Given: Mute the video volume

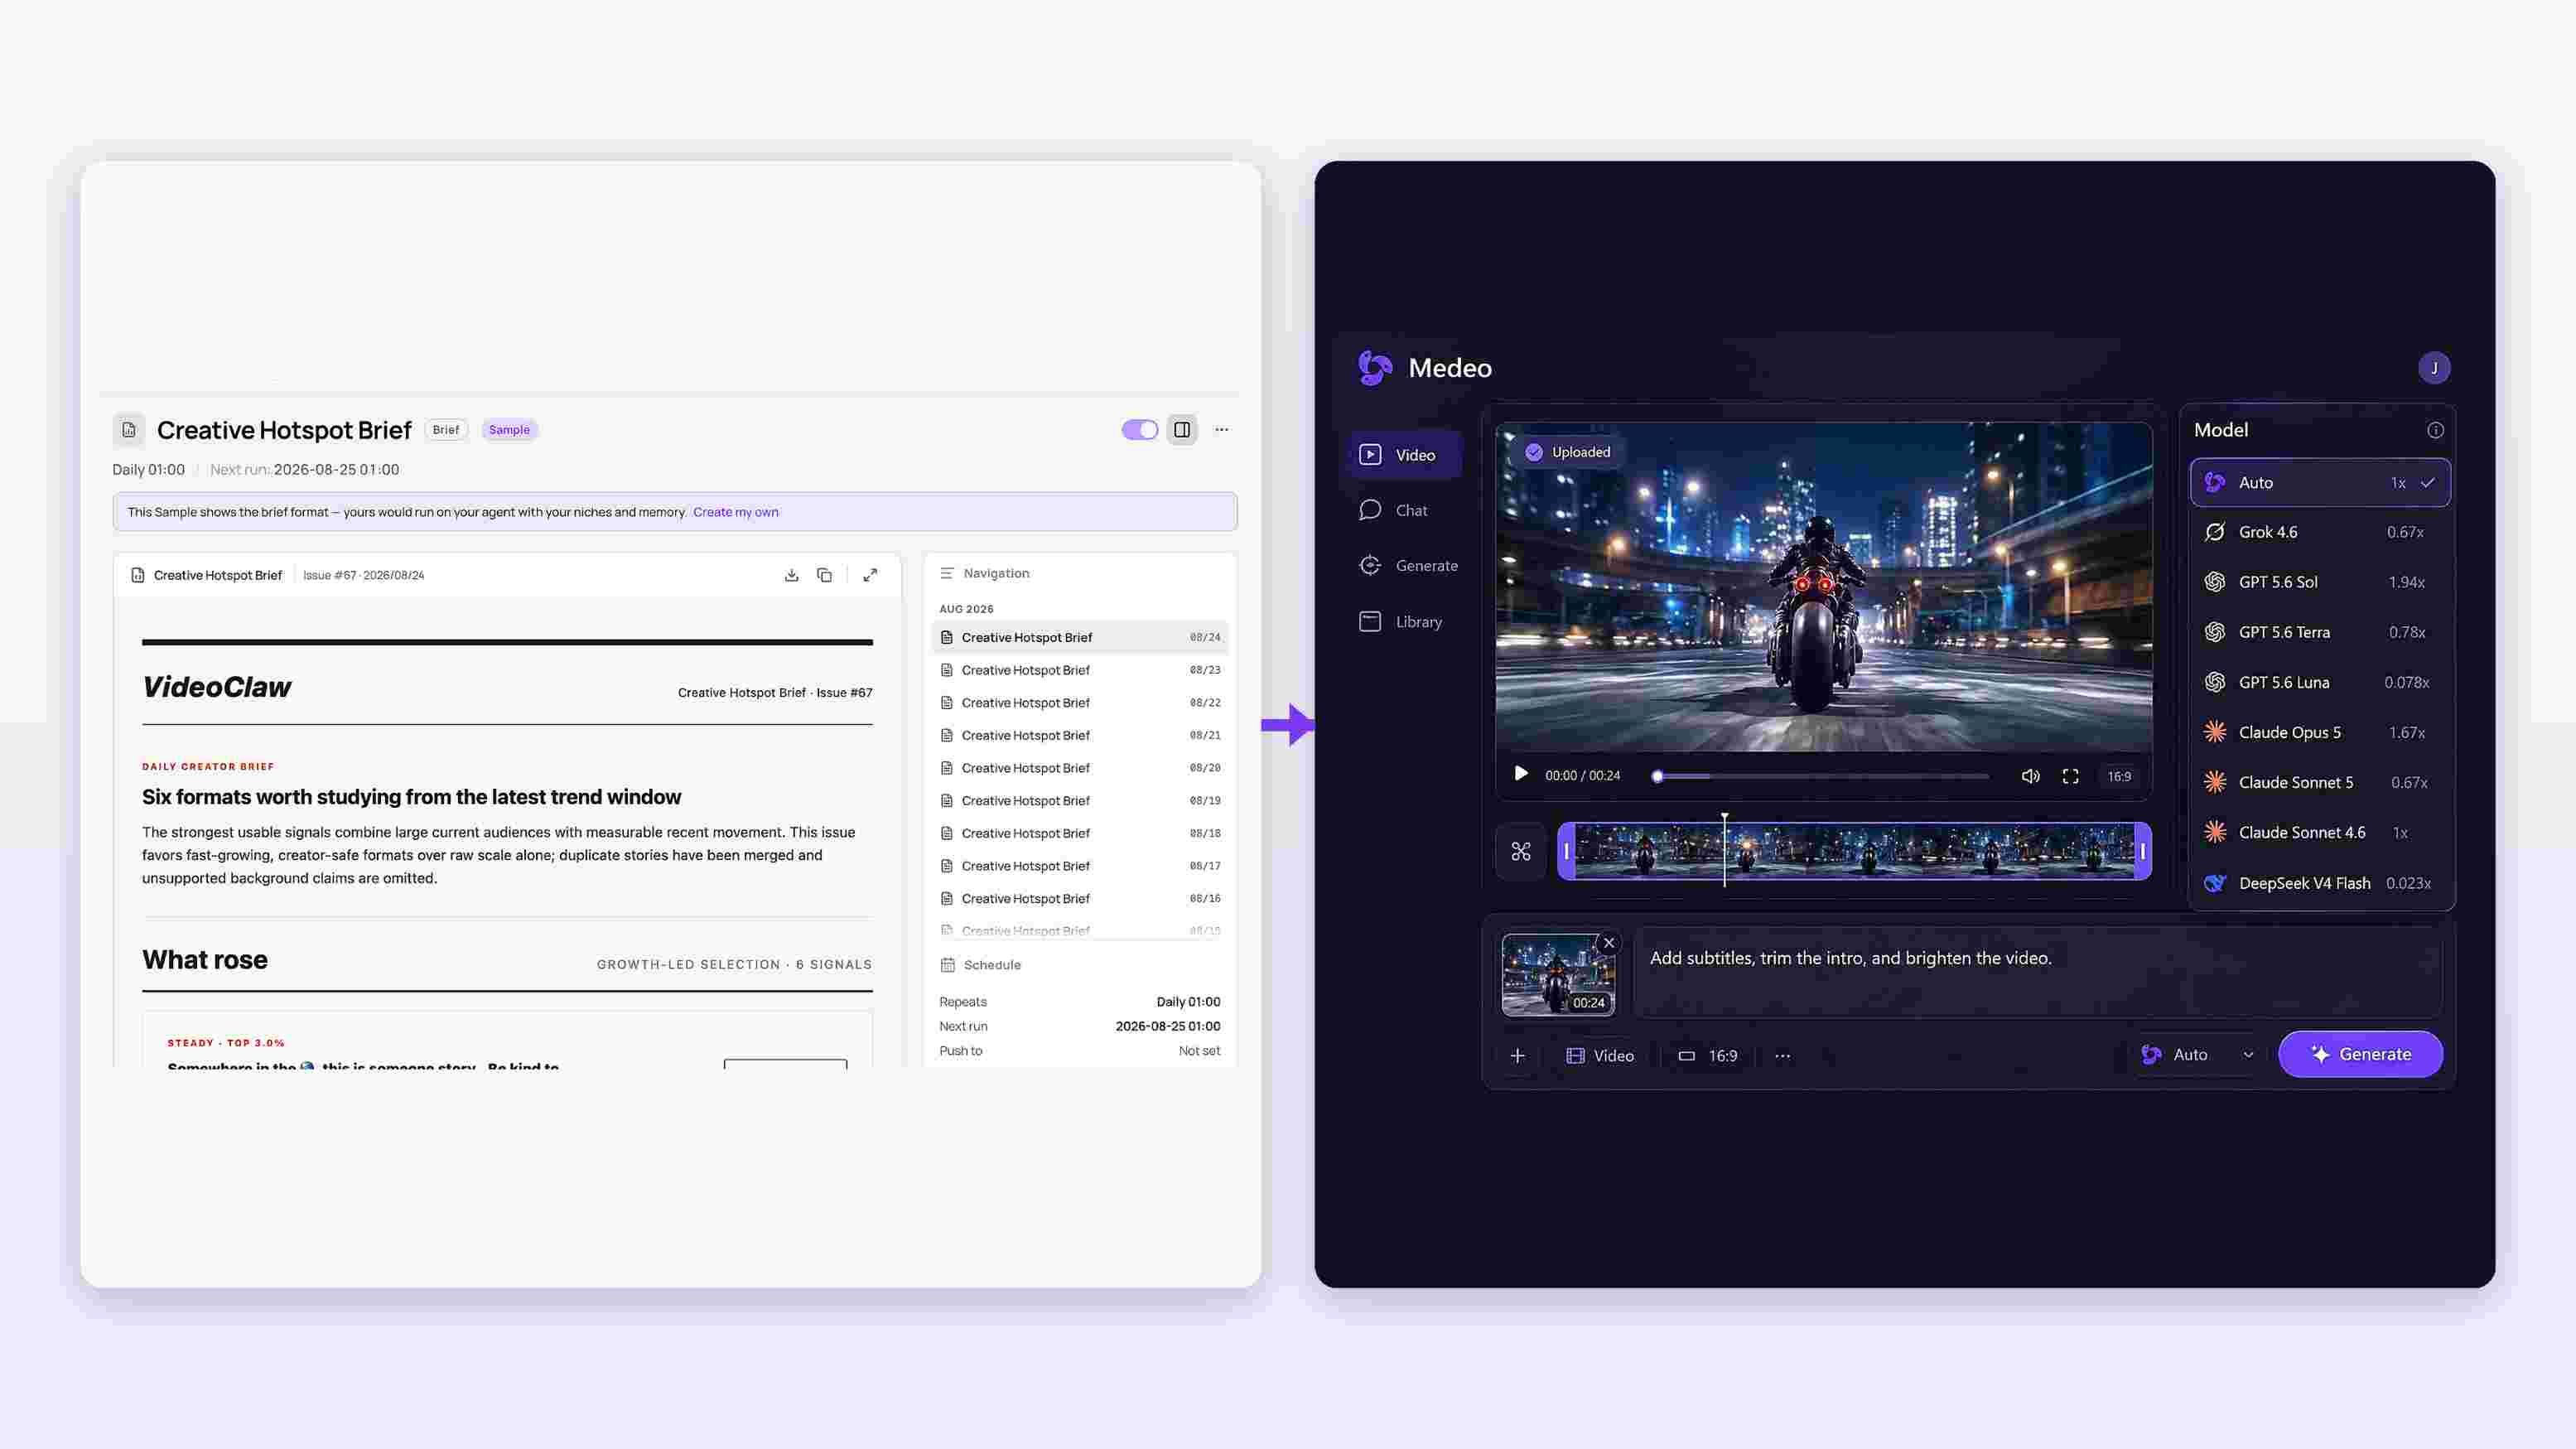Looking at the screenshot, I should pyautogui.click(x=2030, y=776).
